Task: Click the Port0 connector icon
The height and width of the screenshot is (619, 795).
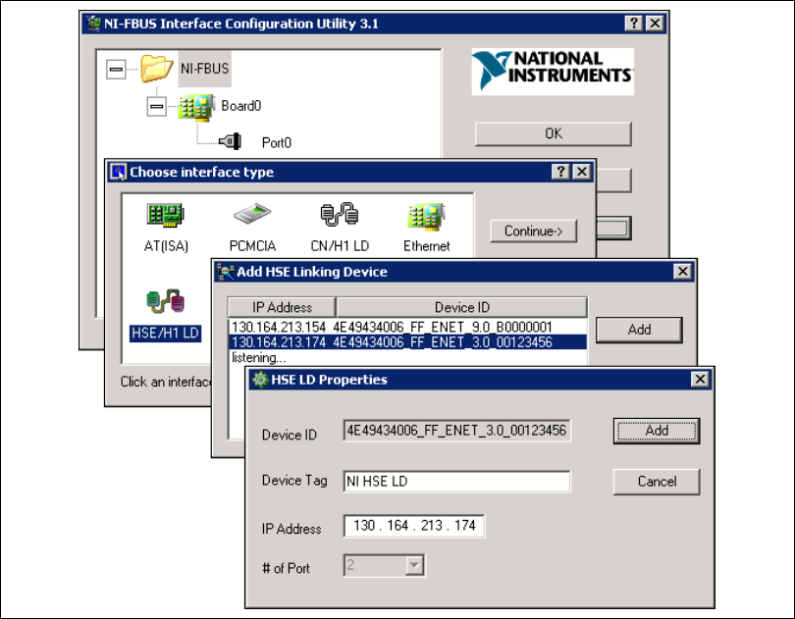Action: pos(230,141)
